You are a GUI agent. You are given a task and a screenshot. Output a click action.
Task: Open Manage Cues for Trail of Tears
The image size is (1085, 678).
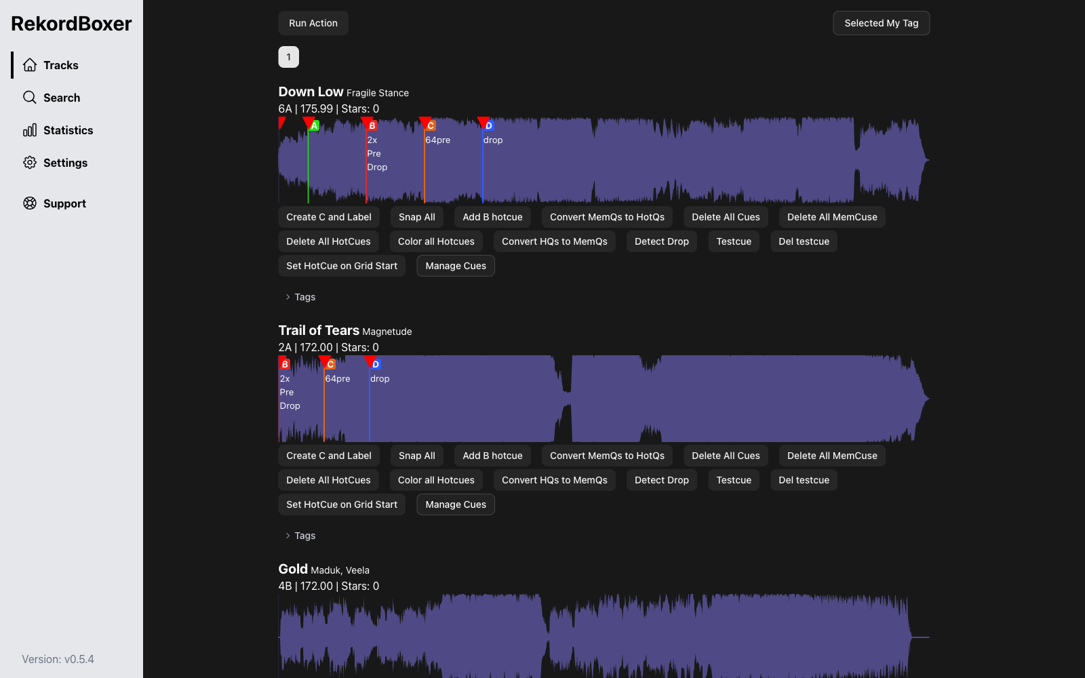coord(456,504)
